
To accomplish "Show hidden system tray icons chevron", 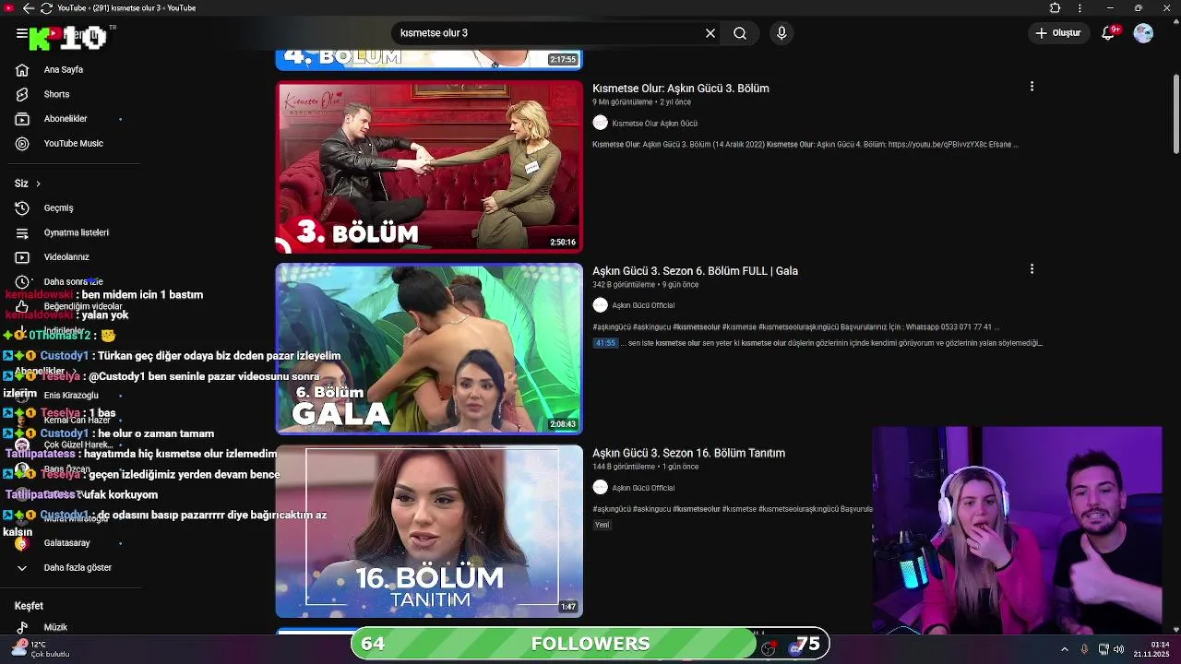I will (1064, 649).
